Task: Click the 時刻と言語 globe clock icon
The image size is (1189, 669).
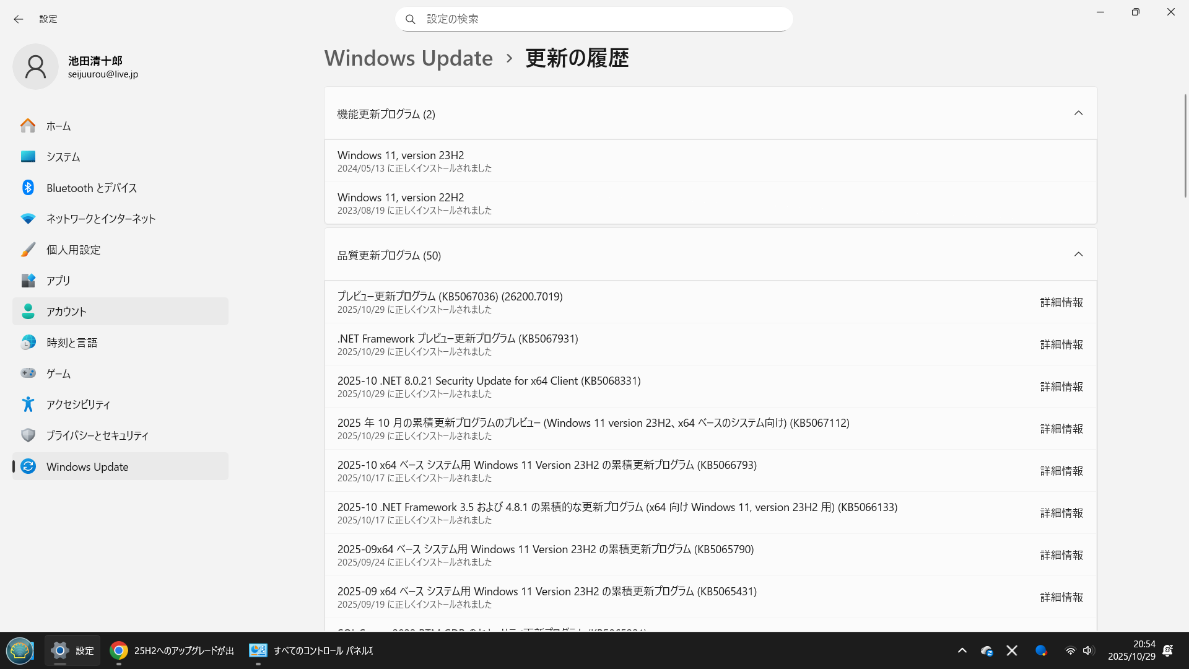Action: pyautogui.click(x=28, y=343)
